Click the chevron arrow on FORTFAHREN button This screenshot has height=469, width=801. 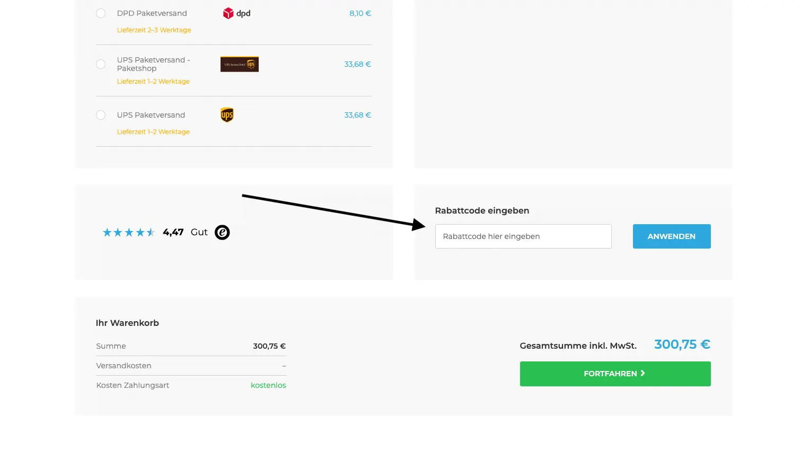642,373
